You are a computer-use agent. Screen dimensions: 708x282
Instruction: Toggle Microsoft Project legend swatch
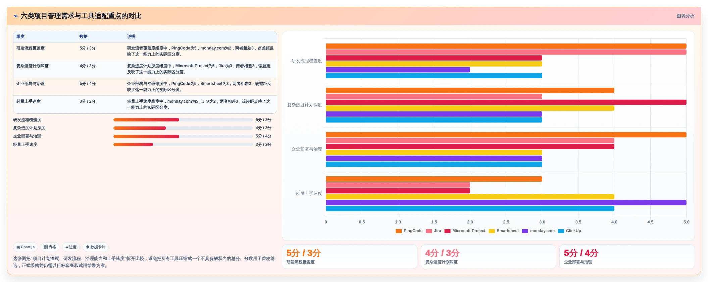[x=447, y=231]
